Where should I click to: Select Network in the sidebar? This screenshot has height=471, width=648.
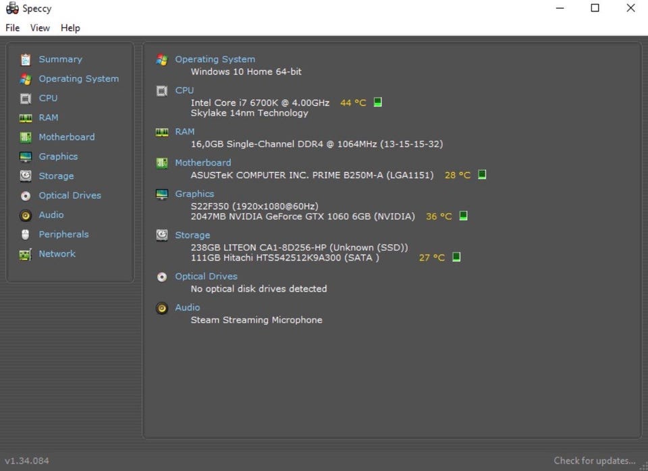click(x=57, y=254)
